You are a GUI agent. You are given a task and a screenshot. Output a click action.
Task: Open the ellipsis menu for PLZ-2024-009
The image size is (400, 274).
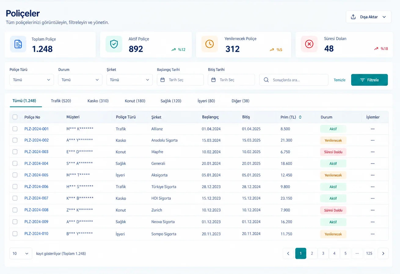[373, 222]
